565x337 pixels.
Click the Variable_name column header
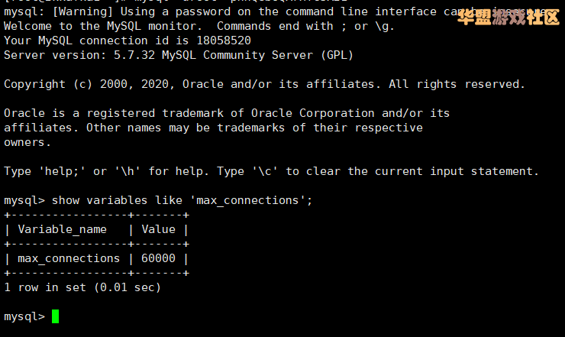[63, 229]
